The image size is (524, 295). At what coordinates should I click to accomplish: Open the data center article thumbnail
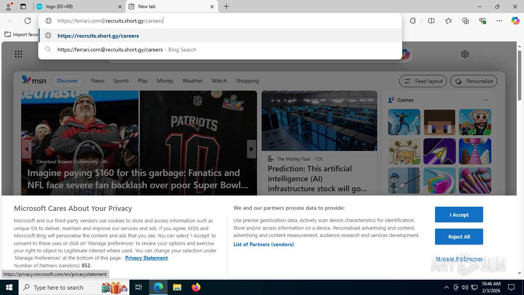[x=319, y=121]
